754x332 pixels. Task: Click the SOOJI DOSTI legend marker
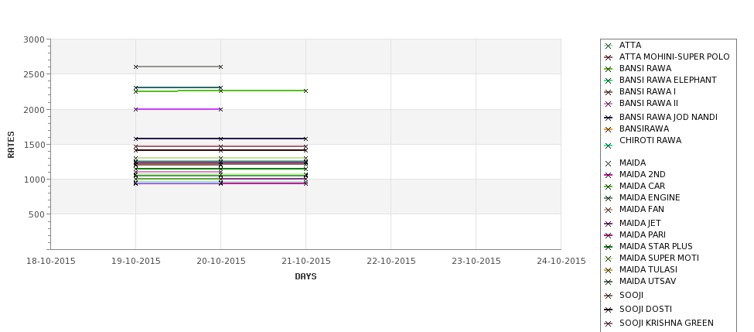click(609, 310)
